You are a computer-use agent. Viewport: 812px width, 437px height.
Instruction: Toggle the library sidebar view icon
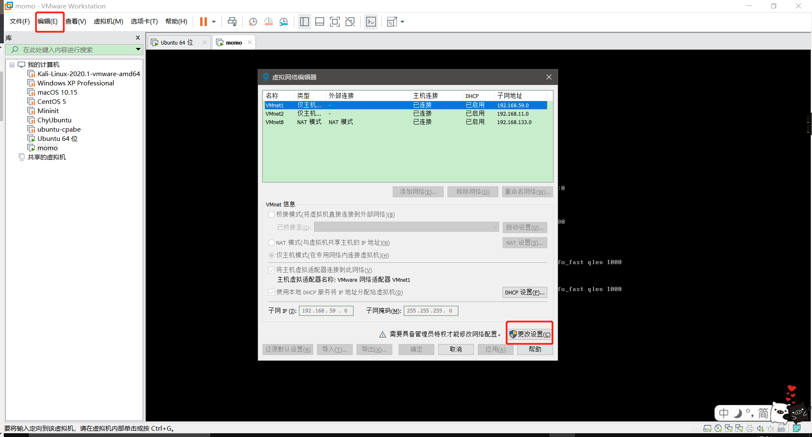pyautogui.click(x=305, y=22)
